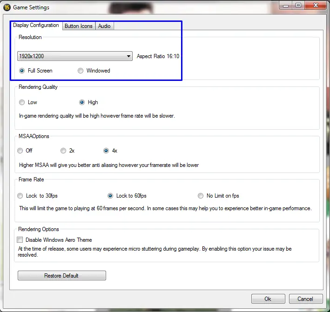Click the Game Settings title text
This screenshot has height=312, width=330.
click(x=31, y=7)
